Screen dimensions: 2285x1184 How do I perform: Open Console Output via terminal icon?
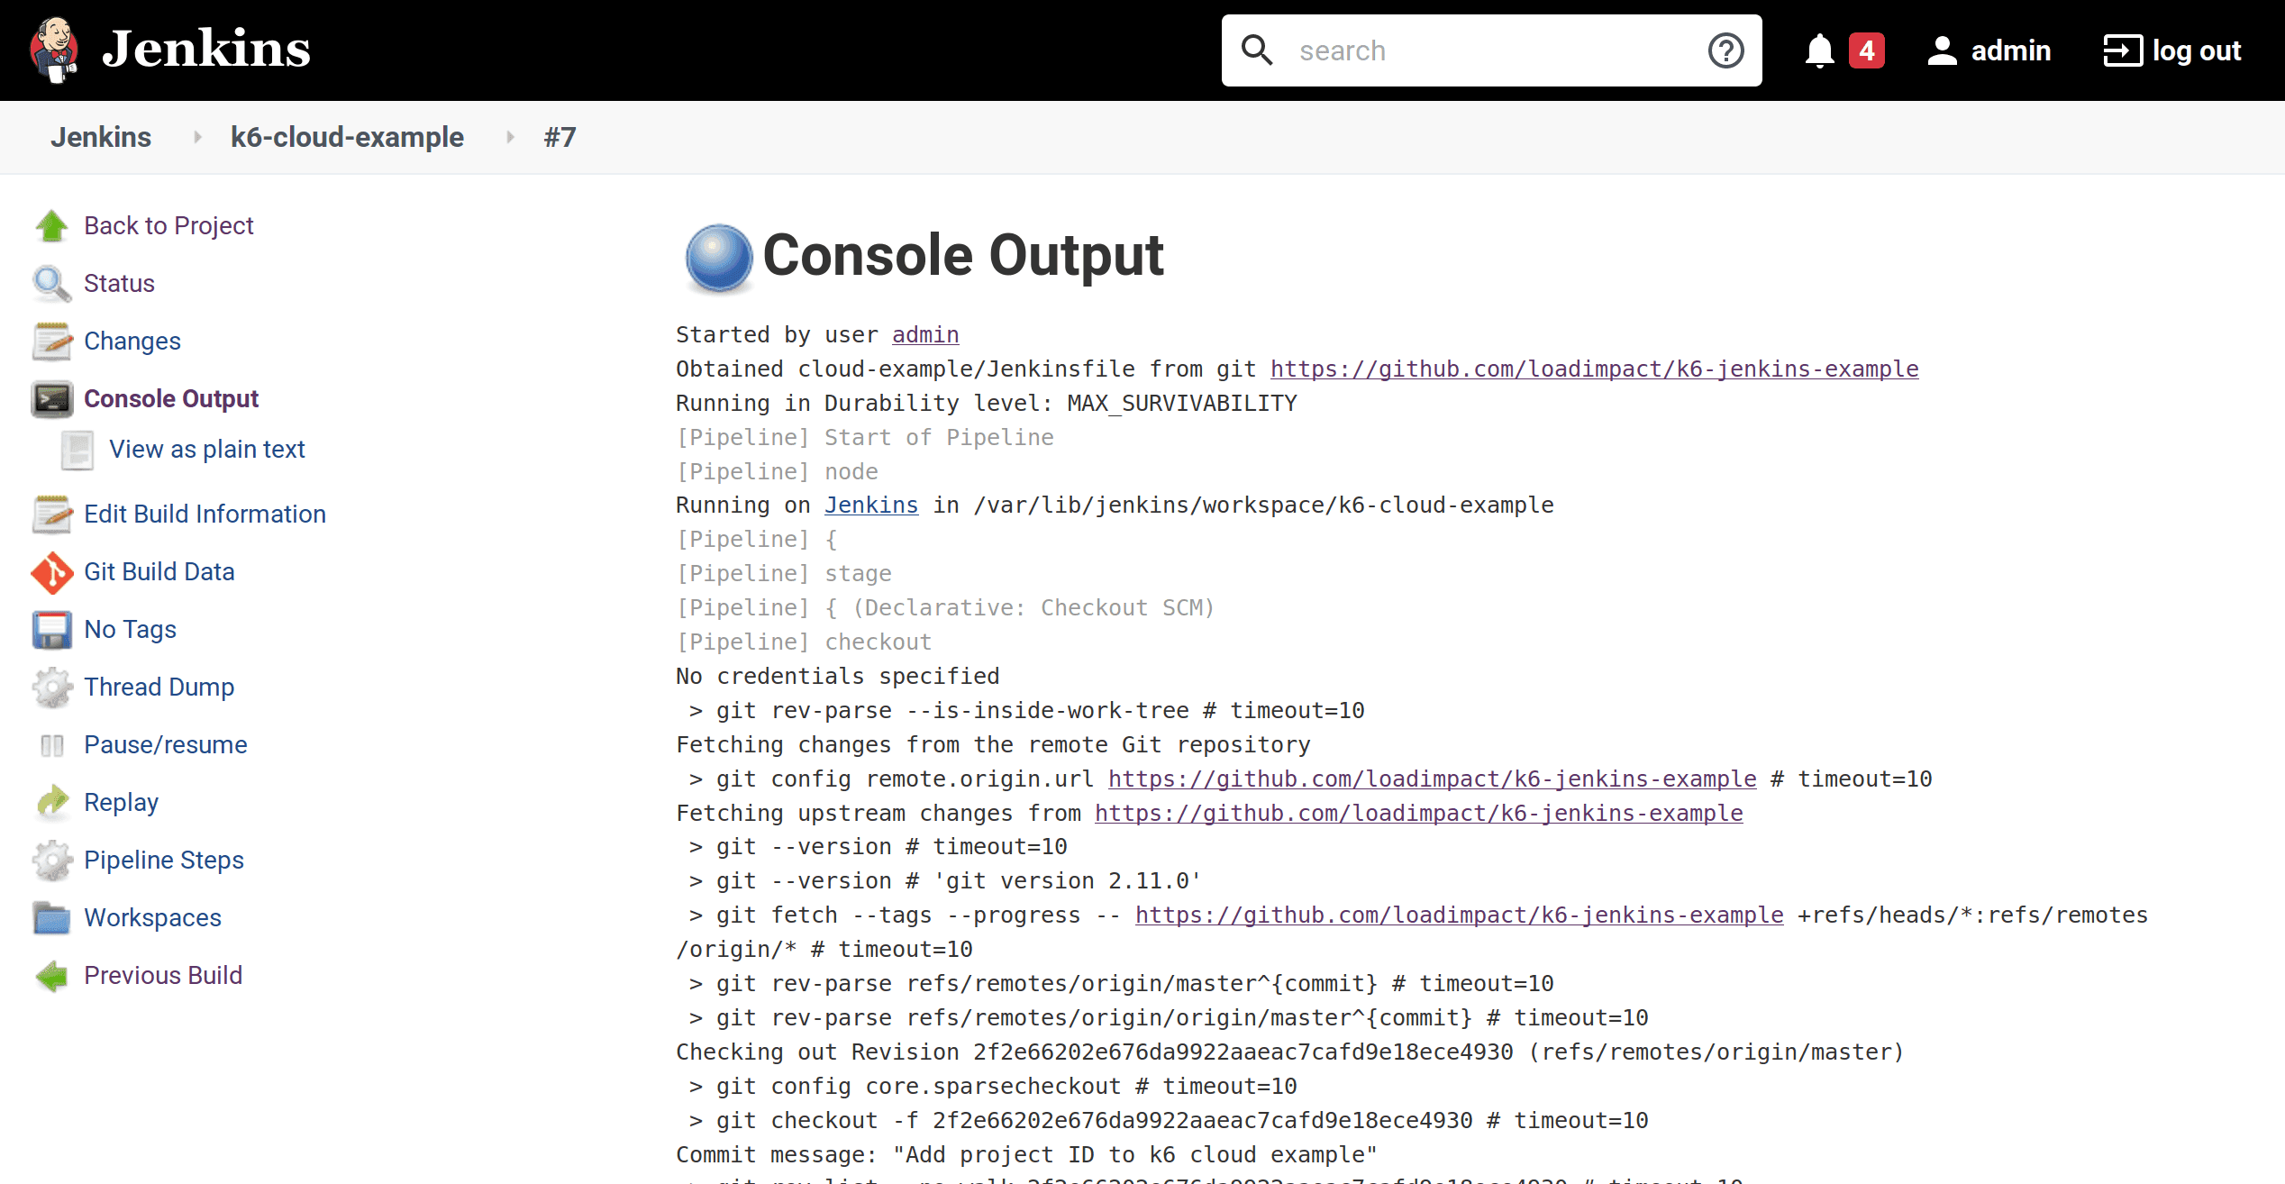(52, 399)
